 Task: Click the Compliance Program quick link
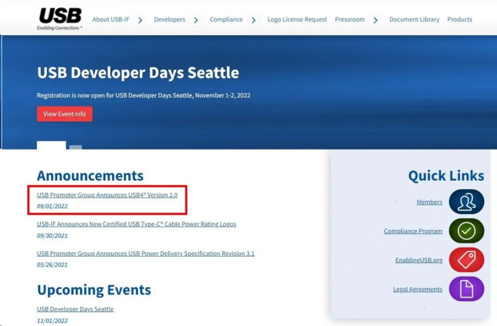(x=413, y=231)
